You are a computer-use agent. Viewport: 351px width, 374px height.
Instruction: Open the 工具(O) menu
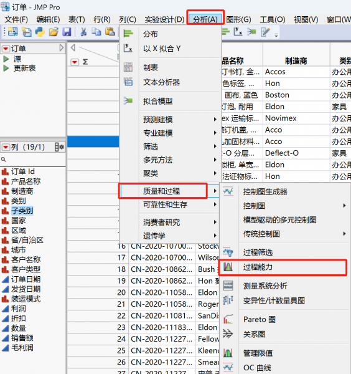click(x=273, y=19)
